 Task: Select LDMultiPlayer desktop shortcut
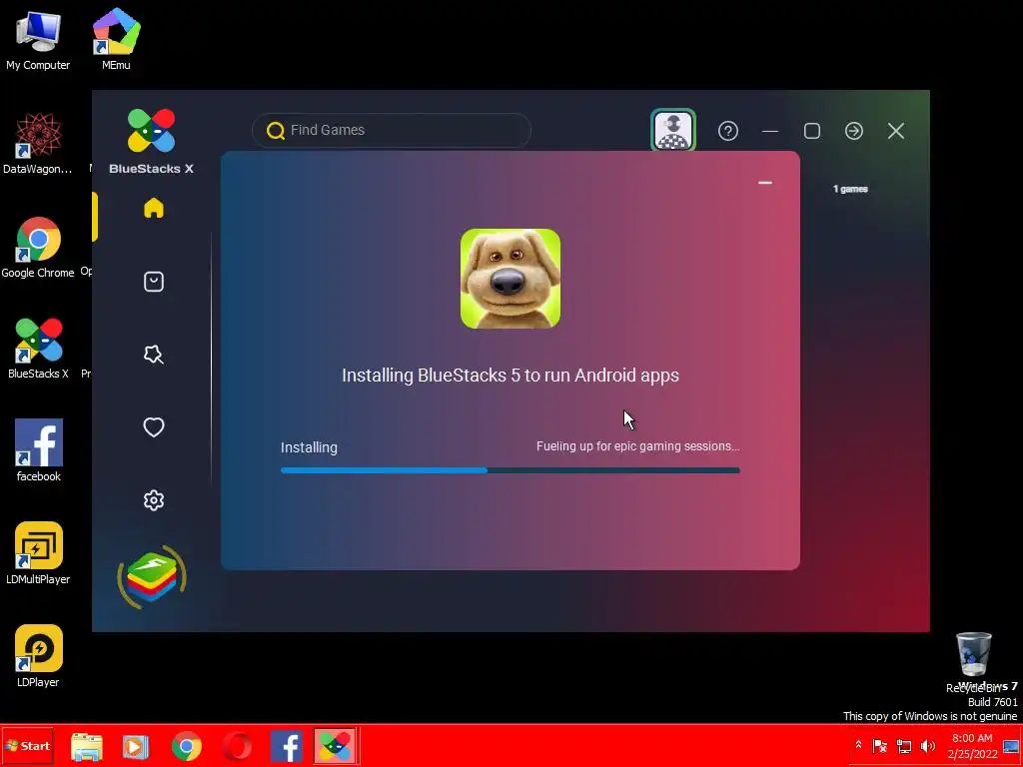point(38,553)
